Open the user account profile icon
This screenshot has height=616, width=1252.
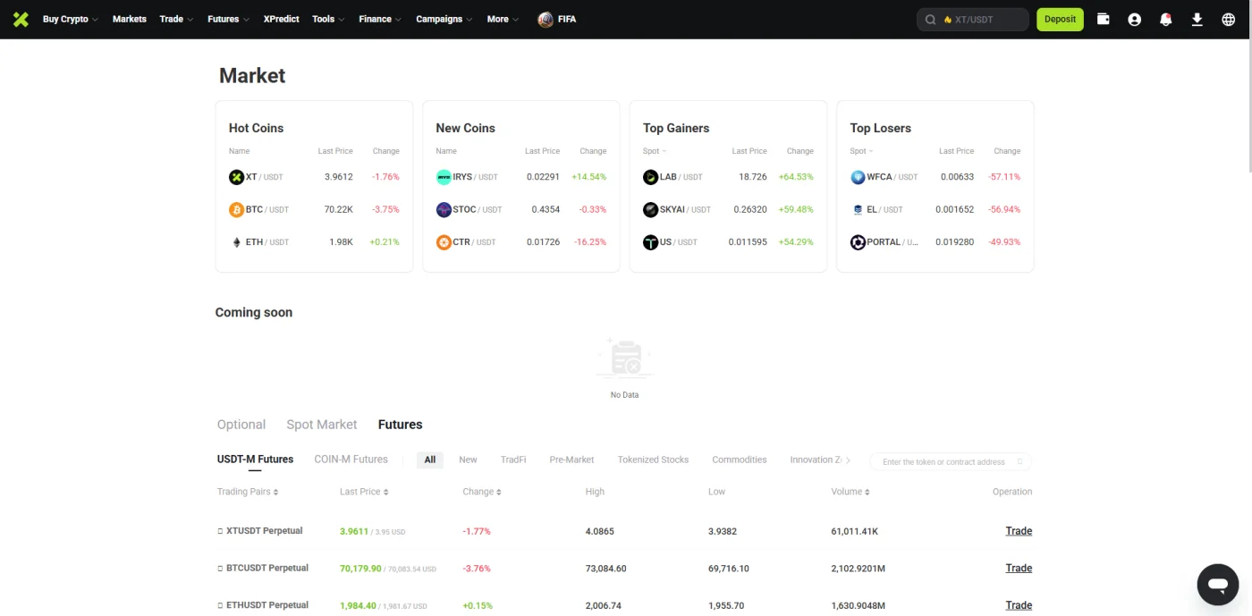(1135, 19)
